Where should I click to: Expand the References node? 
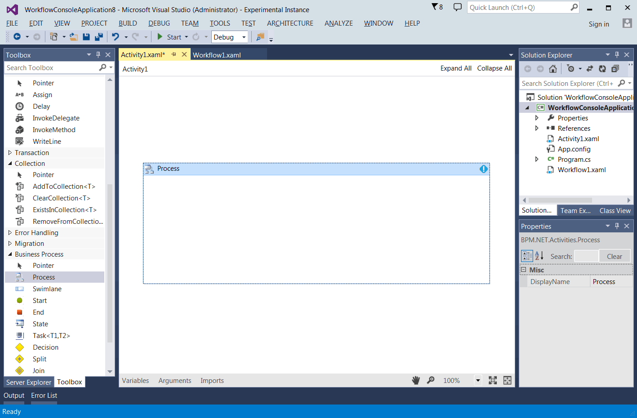[537, 129]
